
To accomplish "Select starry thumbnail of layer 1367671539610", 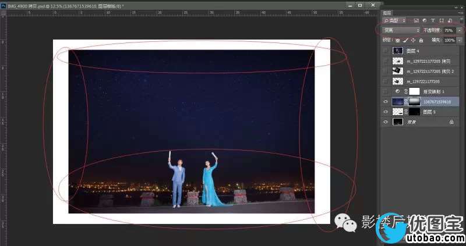I will 398,102.
